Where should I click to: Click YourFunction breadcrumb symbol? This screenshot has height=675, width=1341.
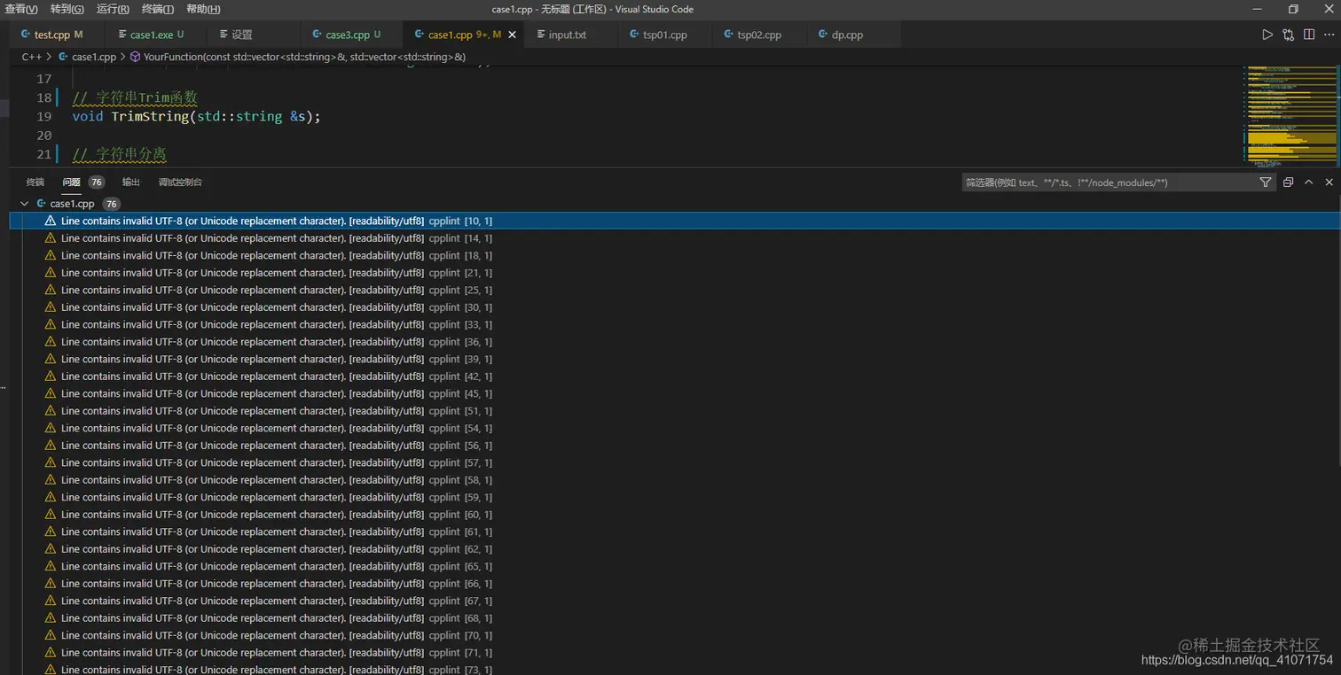click(x=304, y=57)
